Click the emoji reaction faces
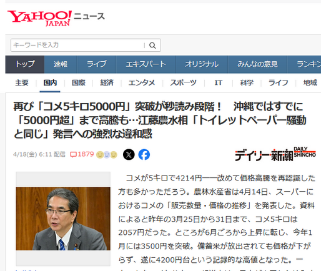The height and width of the screenshot is (271, 321). point(107,155)
